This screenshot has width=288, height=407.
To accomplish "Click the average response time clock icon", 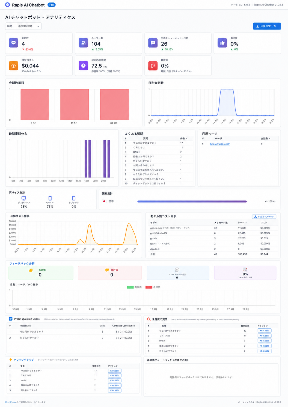I will pos(83,66).
